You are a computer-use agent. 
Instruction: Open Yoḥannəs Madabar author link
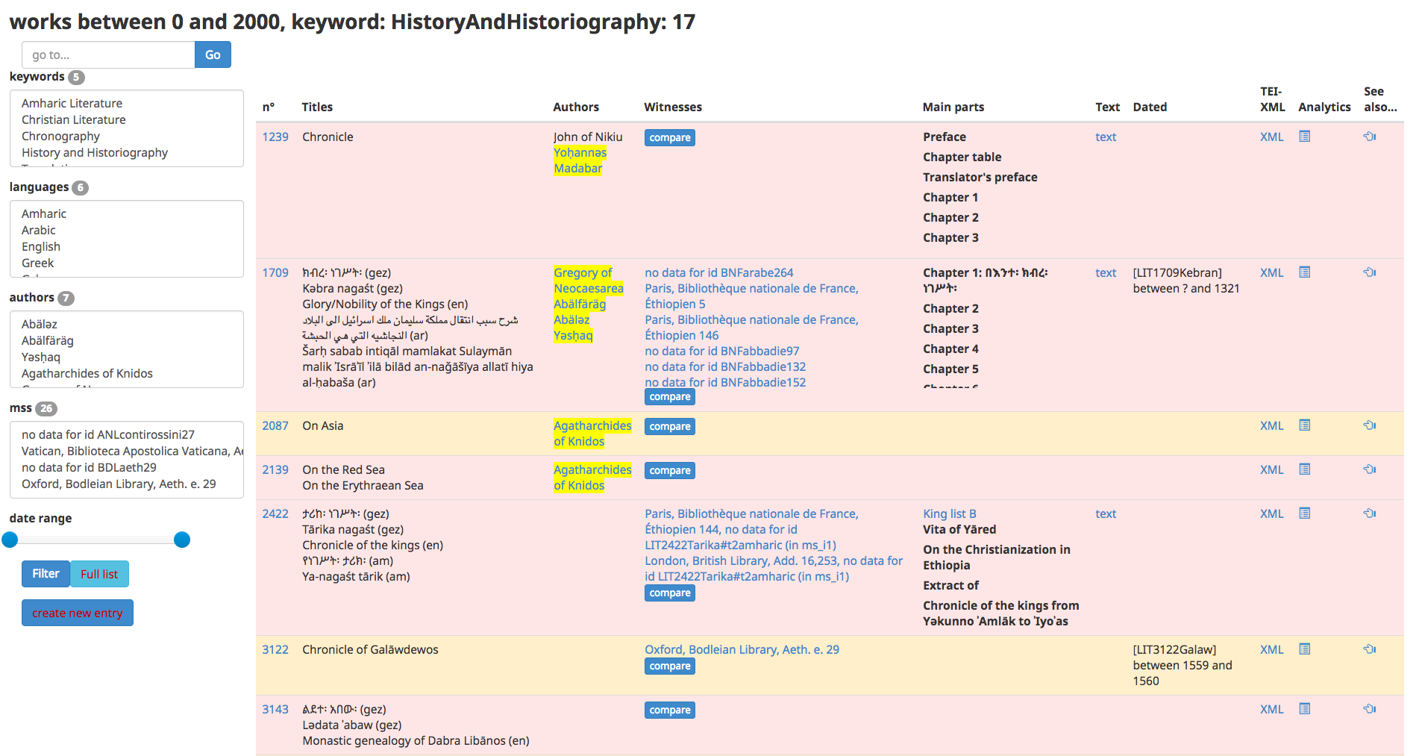pyautogui.click(x=580, y=160)
